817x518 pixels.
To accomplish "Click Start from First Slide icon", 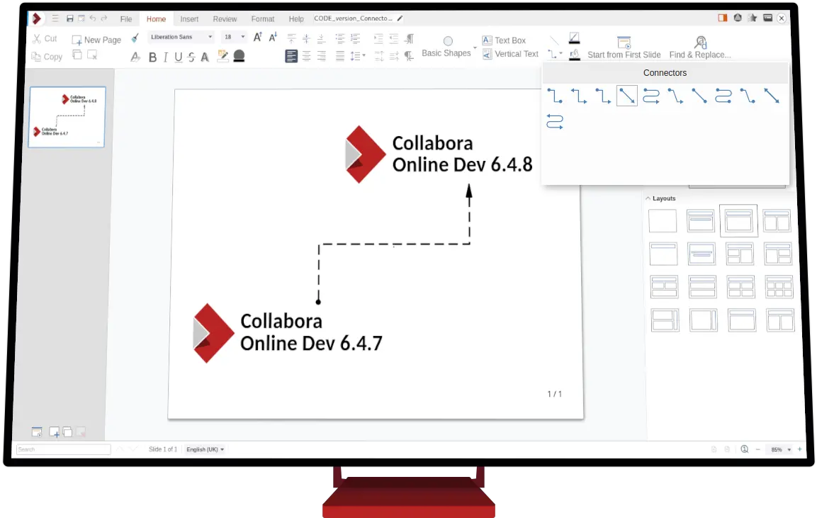I will (624, 43).
